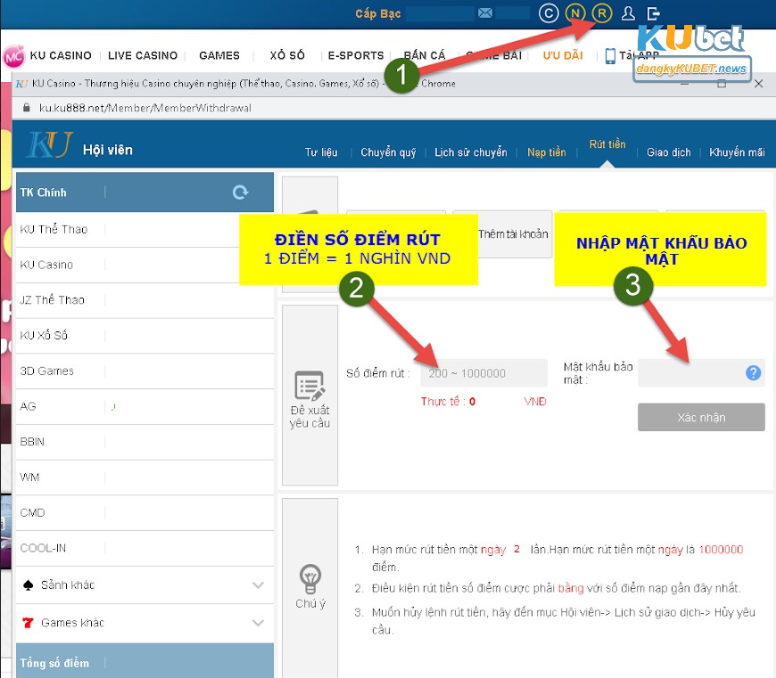This screenshot has height=678, width=776.
Task: Open the LIVE CASINO menu
Action: pyautogui.click(x=143, y=55)
